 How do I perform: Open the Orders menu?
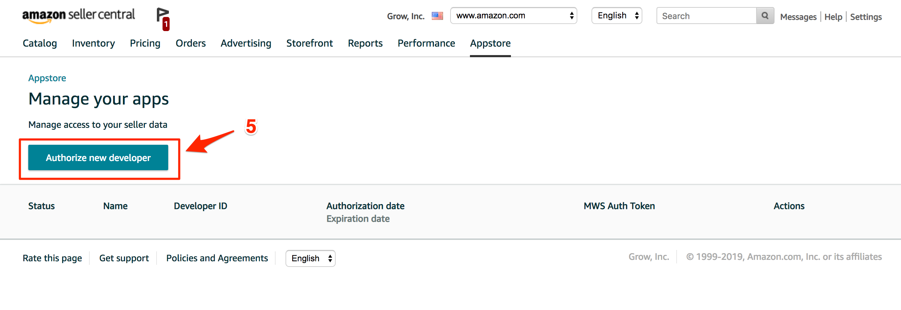[x=191, y=43]
